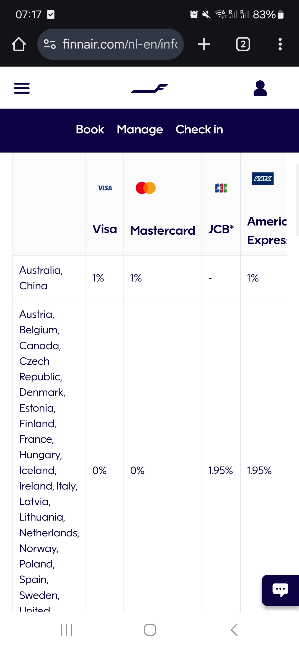This screenshot has height=649, width=299.
Task: Open the user profile login icon
Action: coord(260,88)
